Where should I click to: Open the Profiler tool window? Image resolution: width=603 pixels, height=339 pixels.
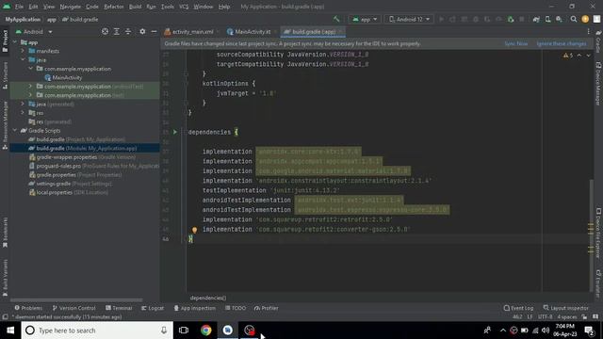[266, 308]
